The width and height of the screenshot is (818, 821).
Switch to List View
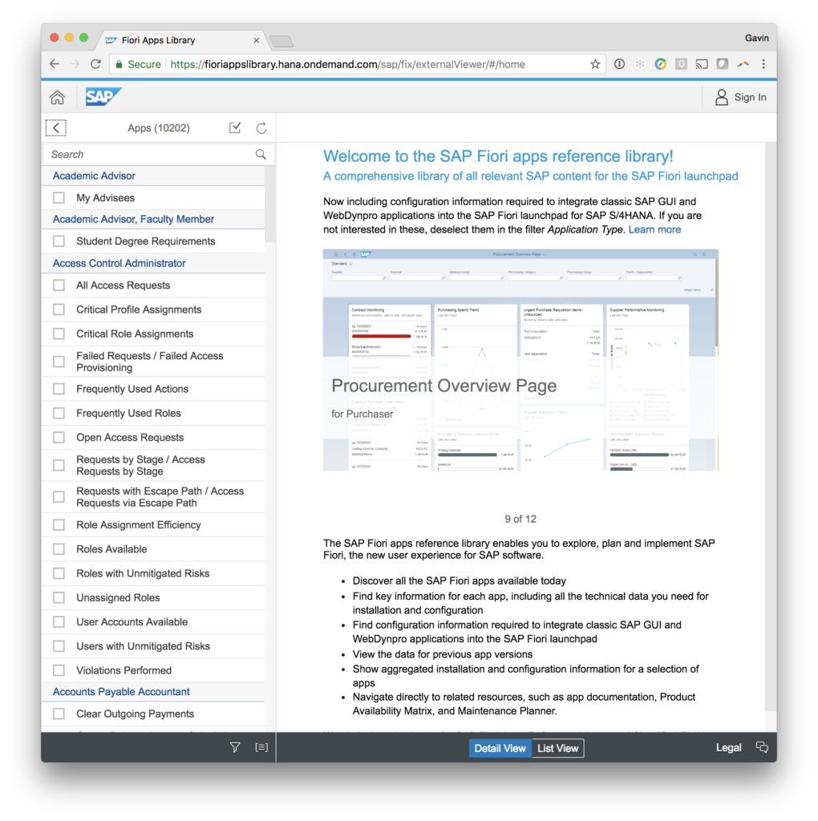point(557,748)
